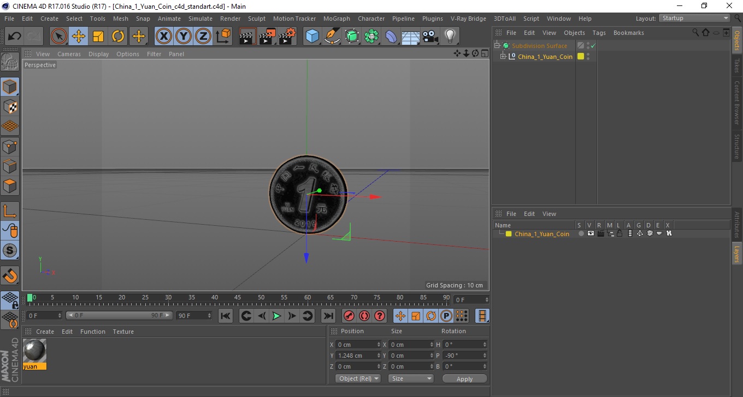Toggle Autokeying button

click(364, 316)
